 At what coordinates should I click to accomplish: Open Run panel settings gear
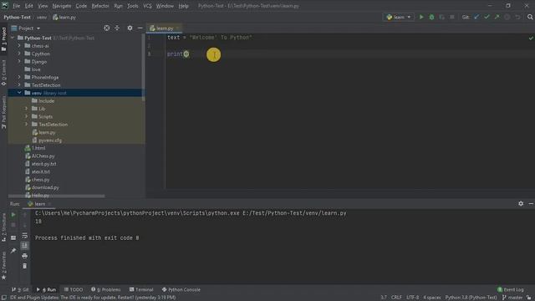pyautogui.click(x=521, y=203)
